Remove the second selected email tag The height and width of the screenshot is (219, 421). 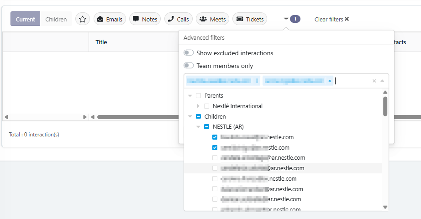pyautogui.click(x=329, y=81)
